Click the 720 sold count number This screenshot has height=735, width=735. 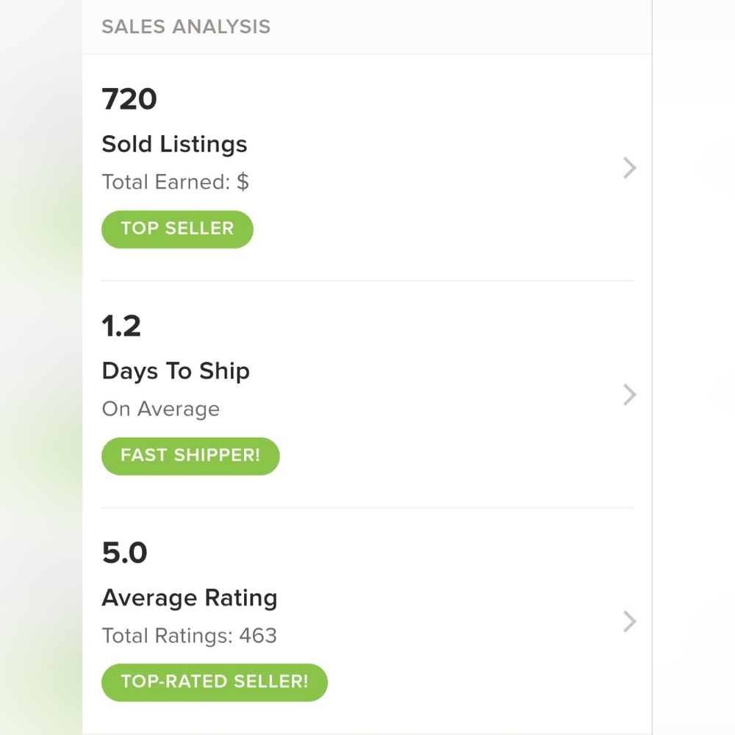point(129,99)
